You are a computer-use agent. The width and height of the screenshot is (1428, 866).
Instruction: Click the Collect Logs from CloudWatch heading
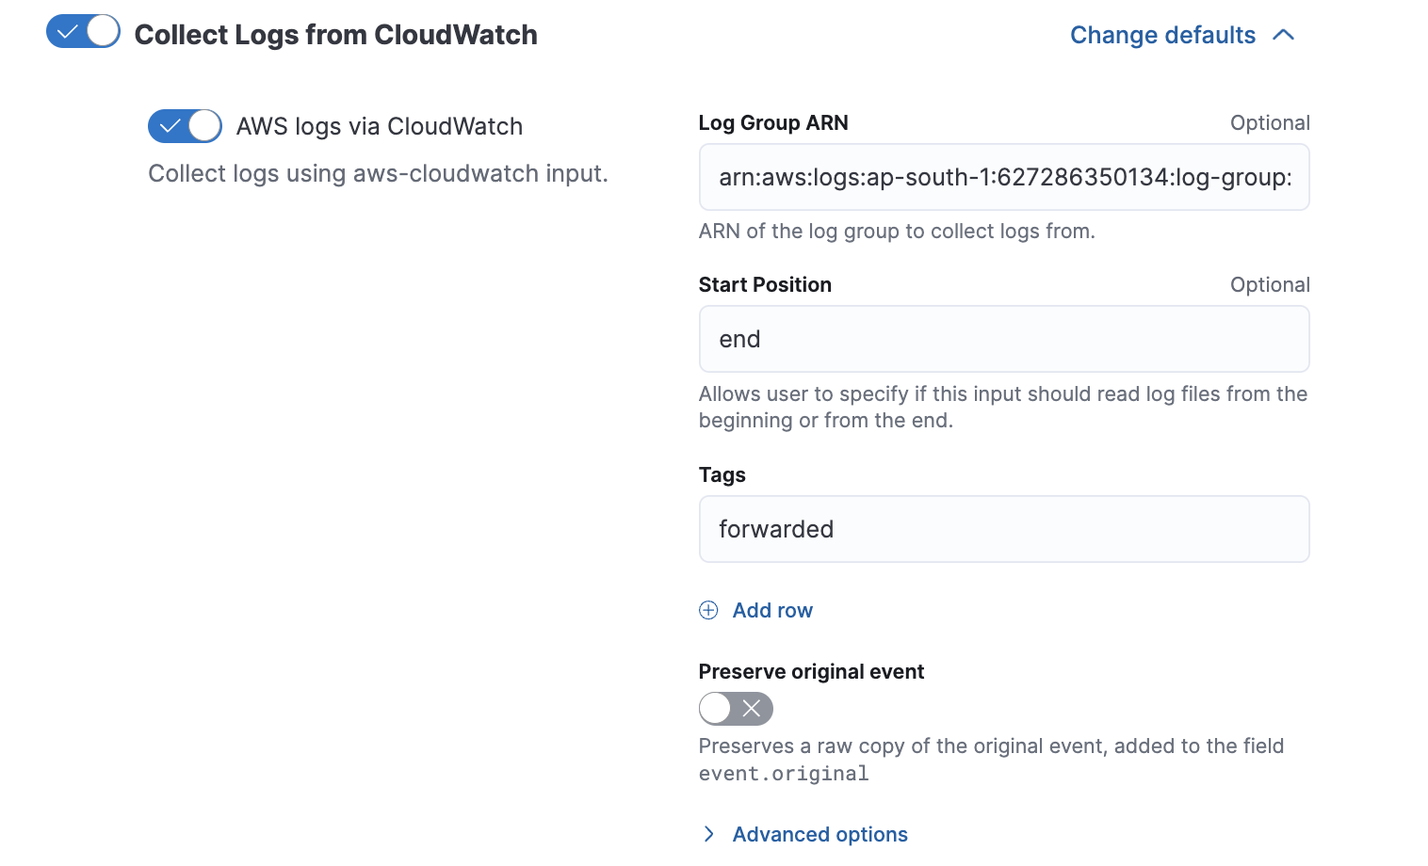point(335,35)
